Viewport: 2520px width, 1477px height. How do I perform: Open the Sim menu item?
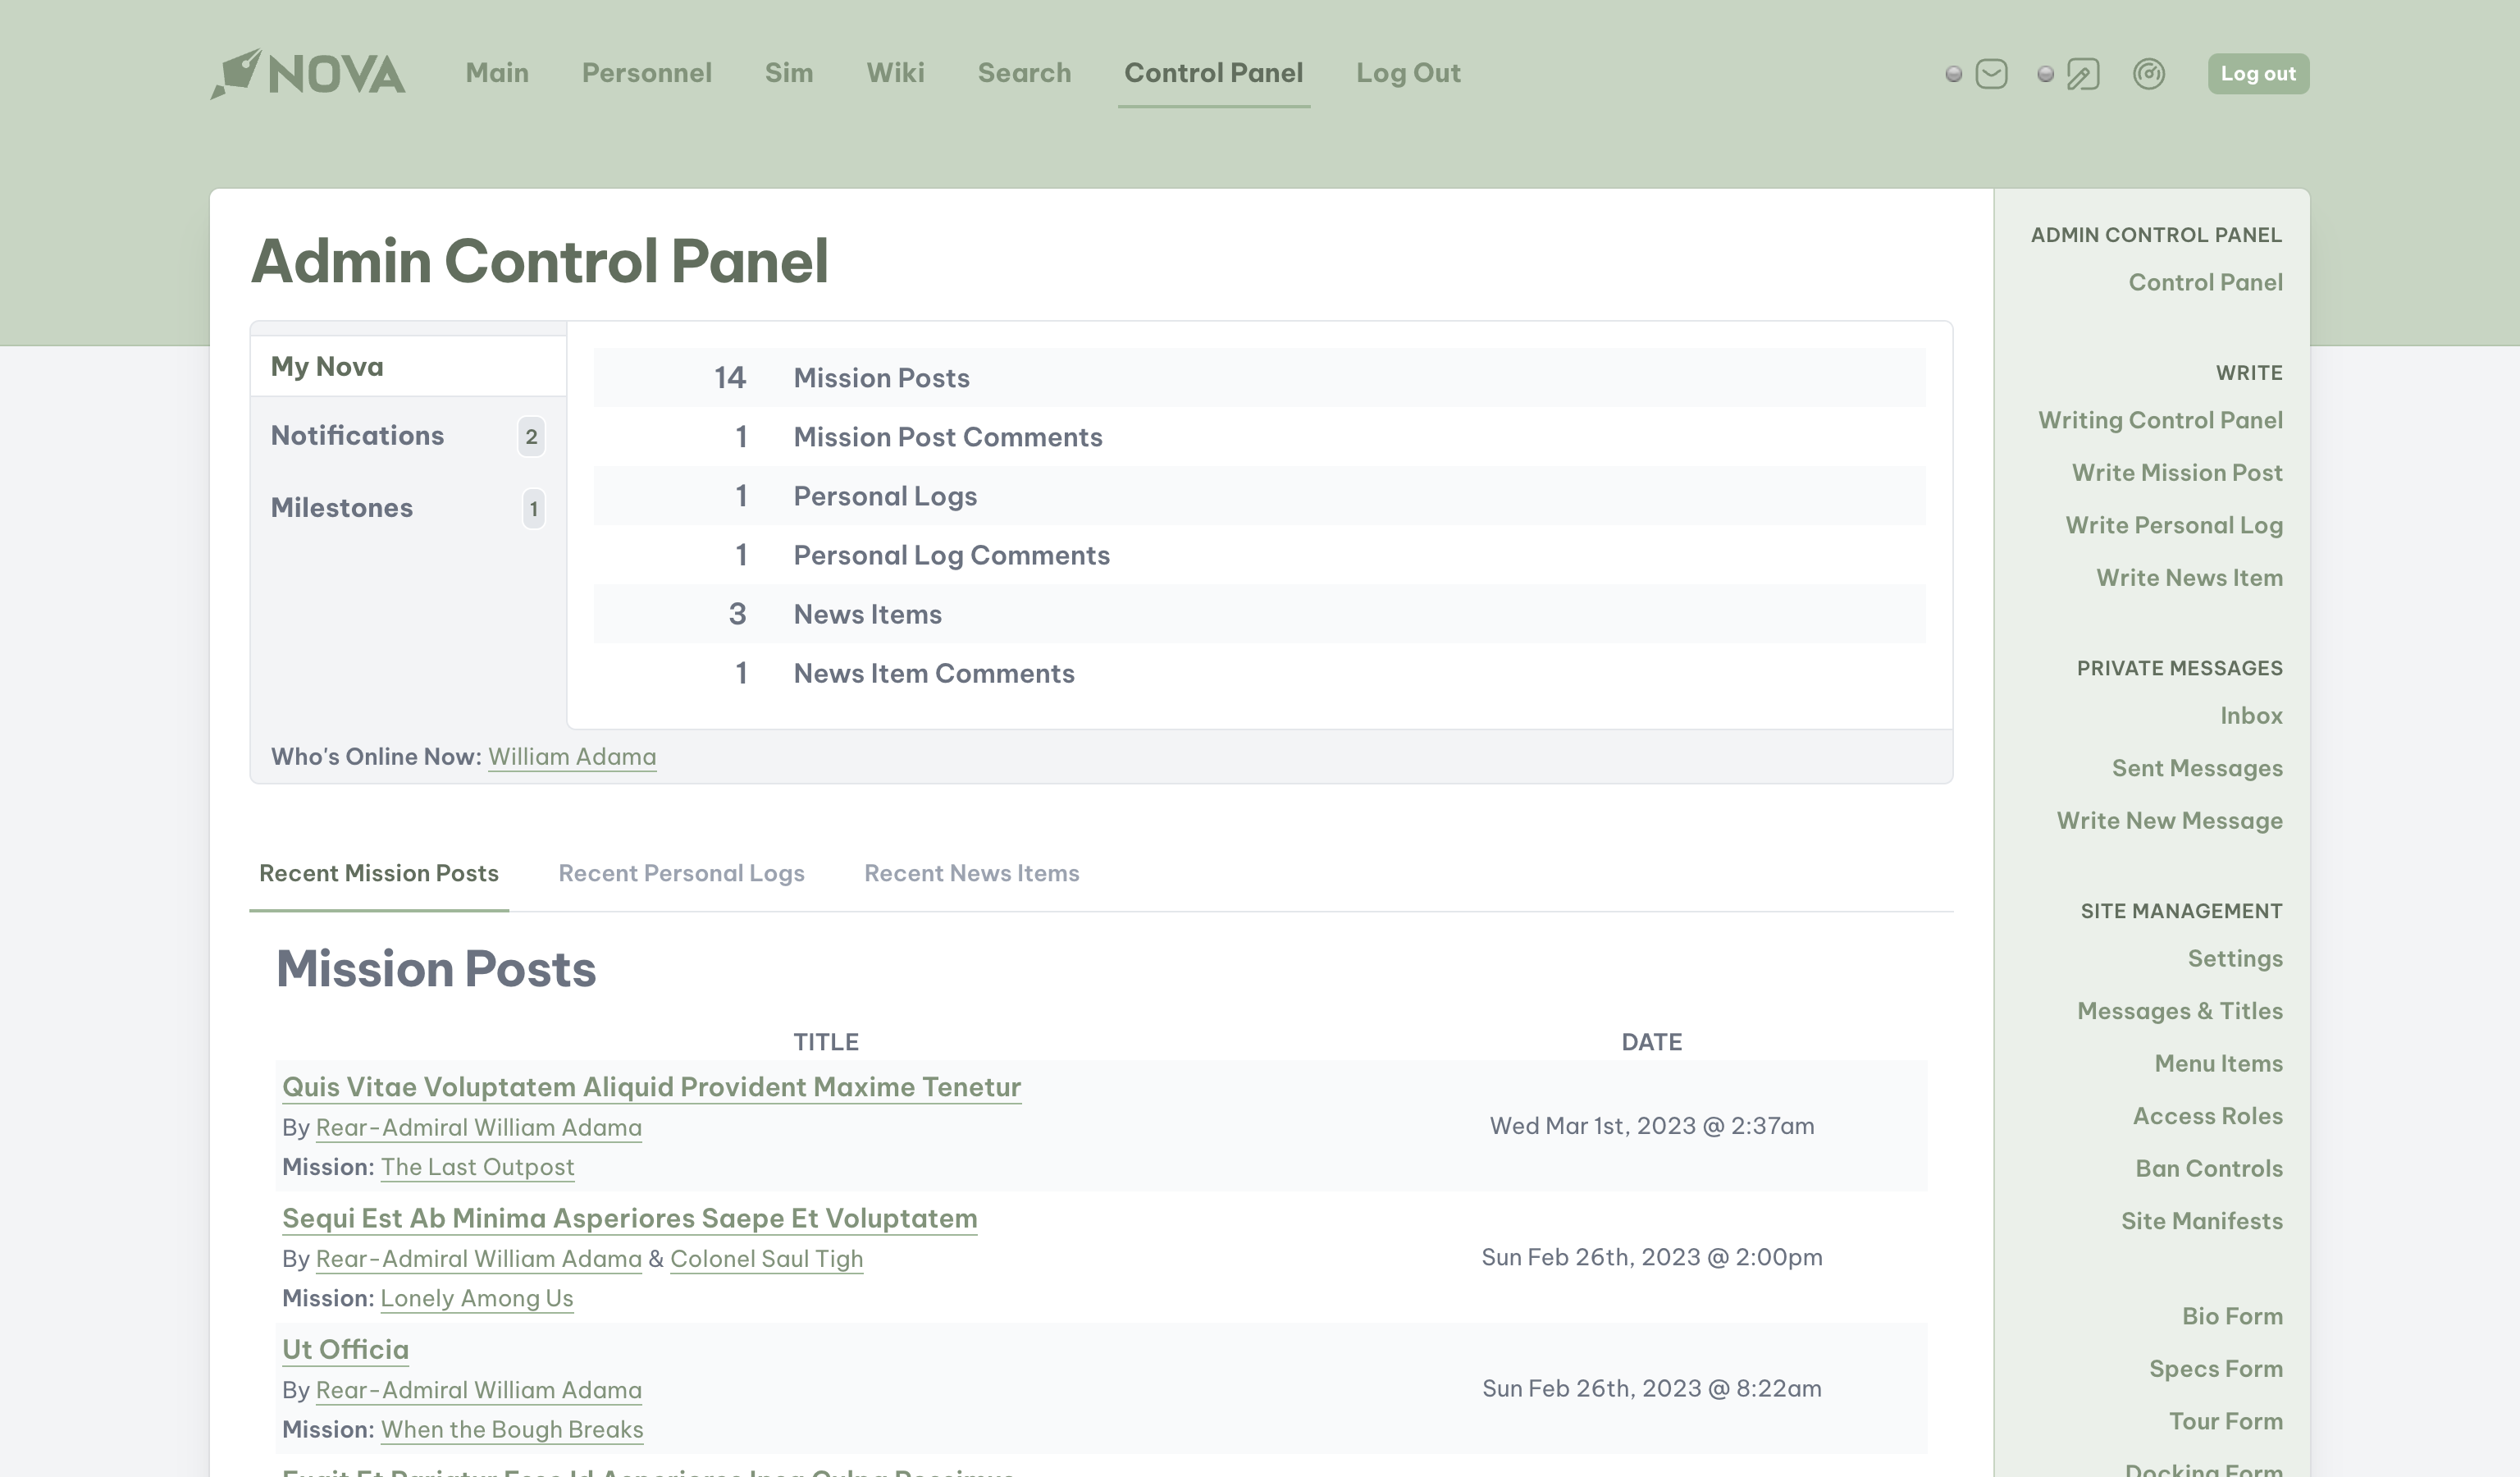pyautogui.click(x=789, y=73)
